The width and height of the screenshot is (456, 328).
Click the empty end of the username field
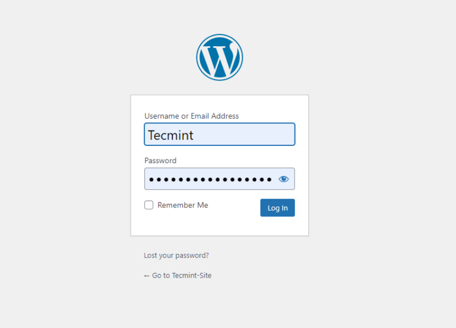click(261, 135)
